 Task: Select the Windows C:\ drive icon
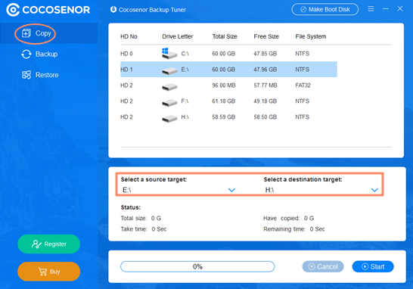[169, 53]
